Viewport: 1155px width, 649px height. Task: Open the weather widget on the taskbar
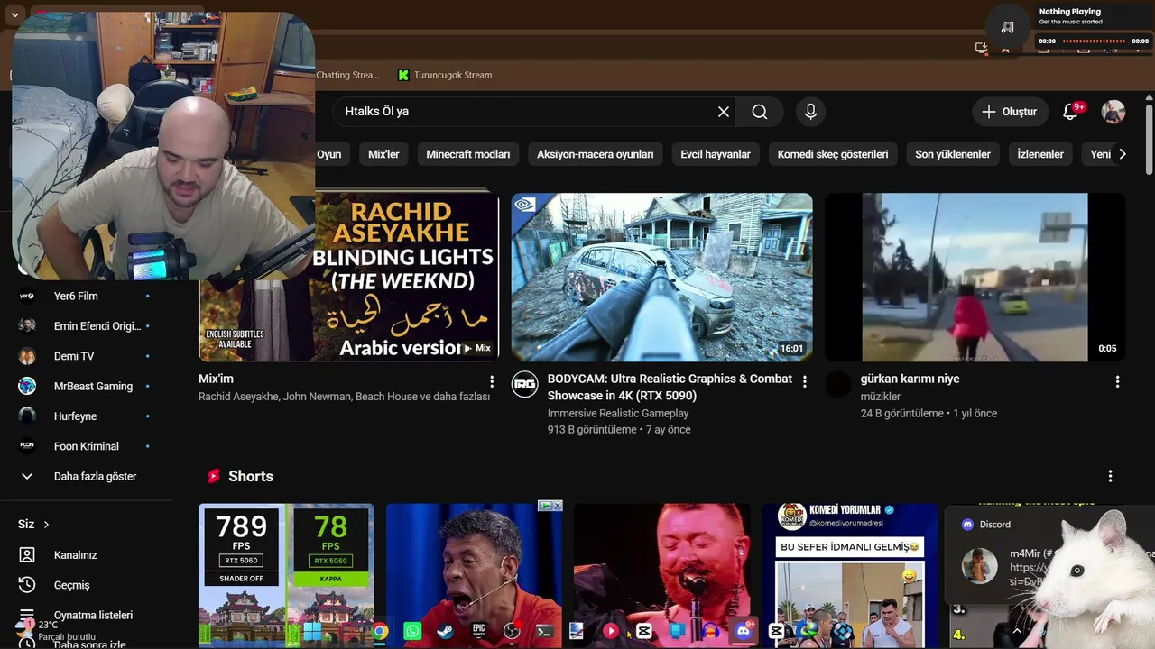[54, 630]
